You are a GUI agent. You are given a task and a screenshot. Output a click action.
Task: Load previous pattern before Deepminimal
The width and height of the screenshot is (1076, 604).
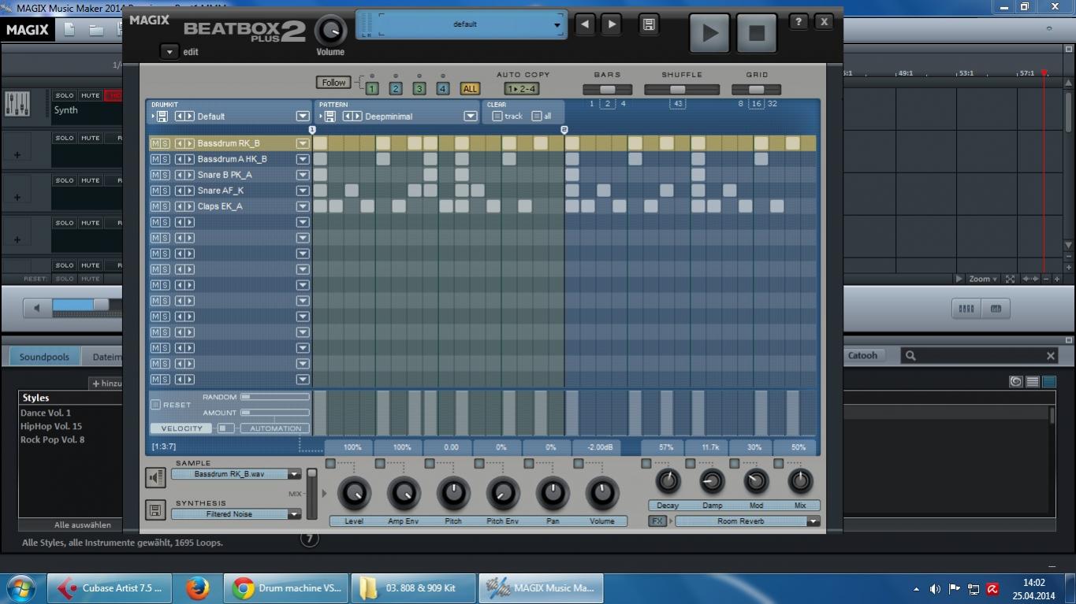tap(348, 117)
